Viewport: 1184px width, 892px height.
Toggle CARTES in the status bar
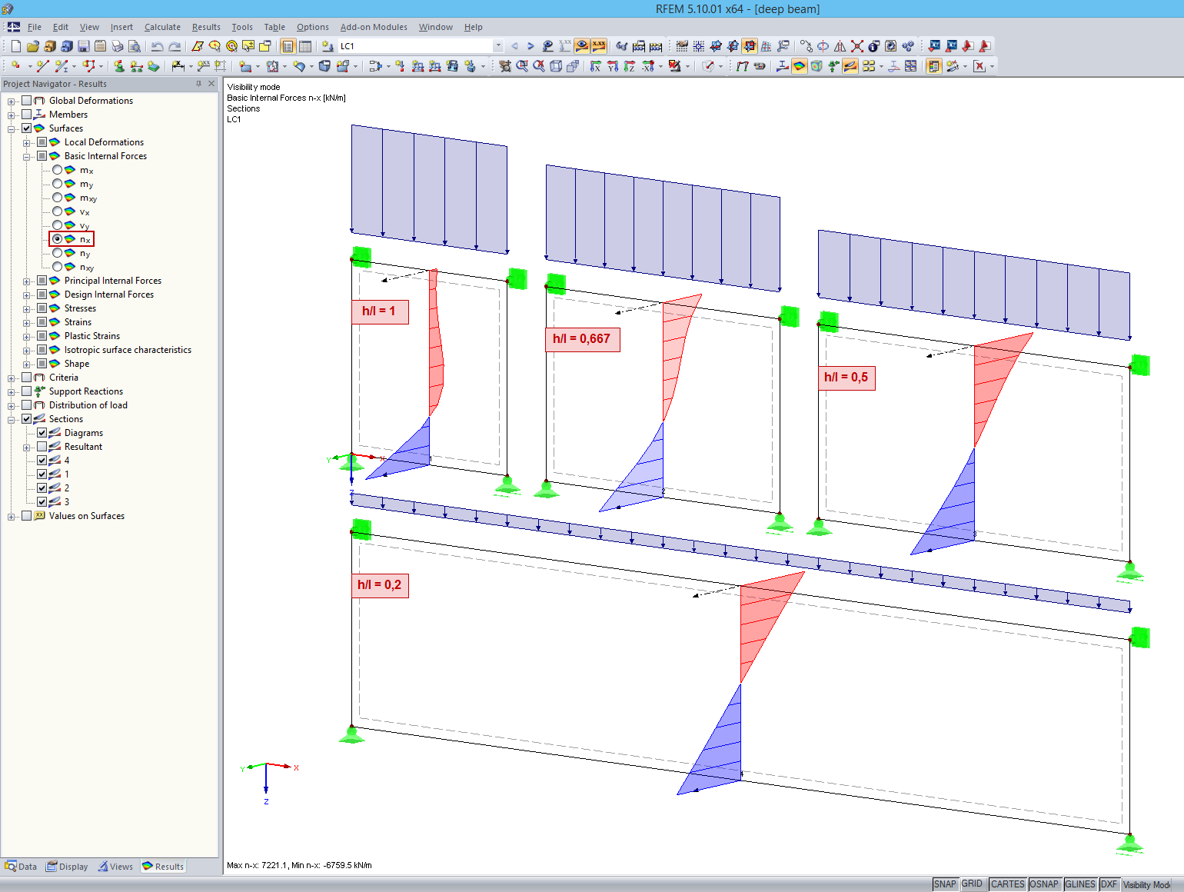coord(1007,884)
